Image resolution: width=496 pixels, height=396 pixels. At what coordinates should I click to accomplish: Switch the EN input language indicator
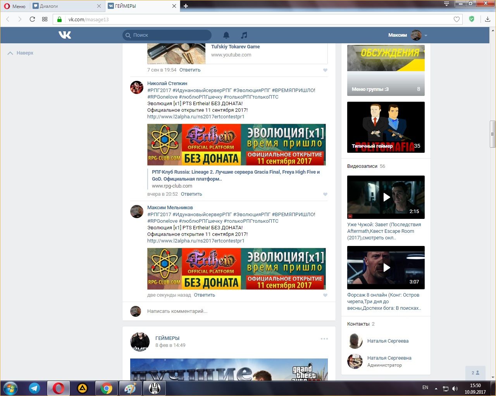coord(425,387)
